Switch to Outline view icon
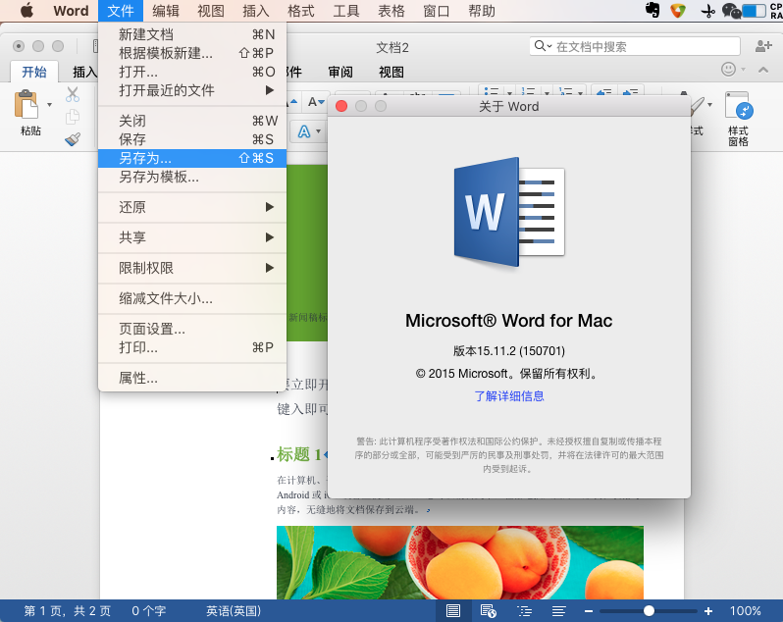The image size is (783, 622). click(x=524, y=610)
